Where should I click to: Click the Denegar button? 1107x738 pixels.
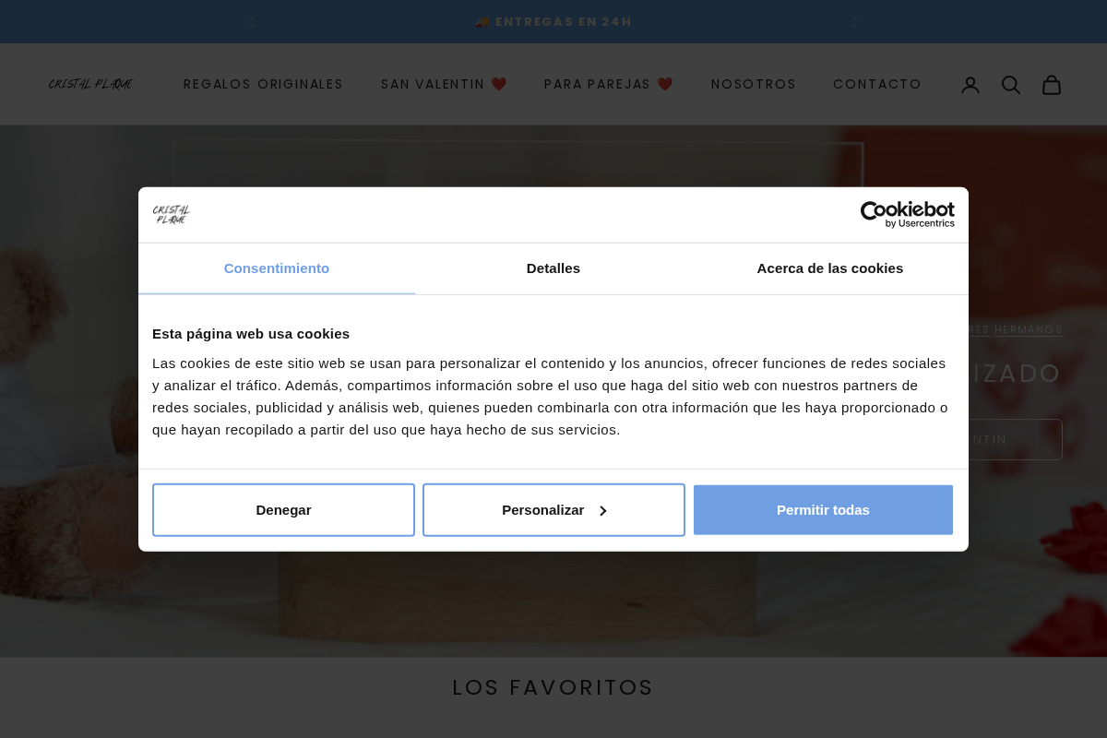click(x=283, y=510)
